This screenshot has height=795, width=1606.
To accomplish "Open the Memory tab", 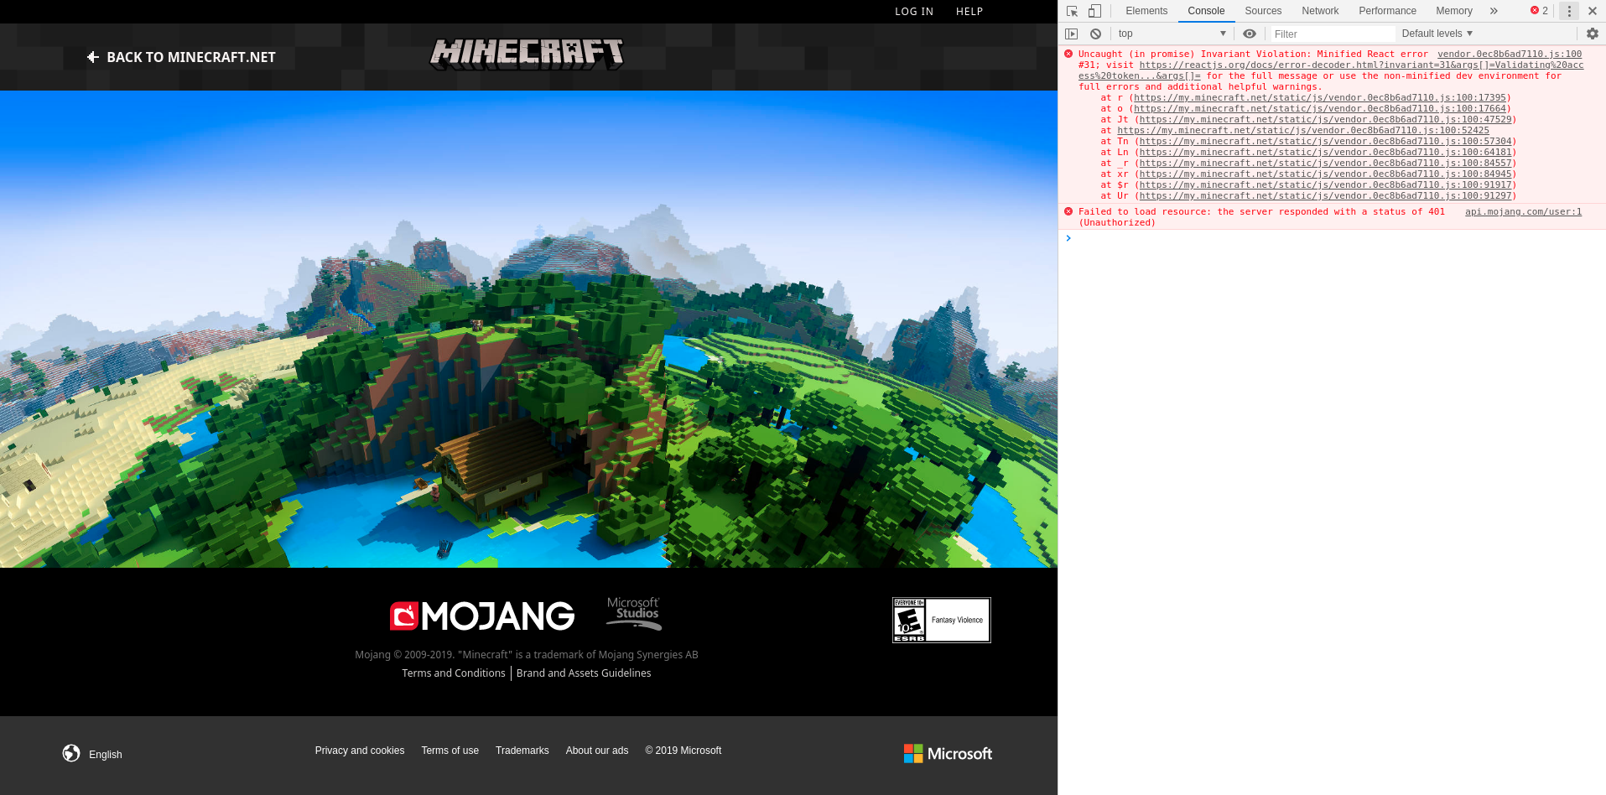I will pyautogui.click(x=1454, y=11).
